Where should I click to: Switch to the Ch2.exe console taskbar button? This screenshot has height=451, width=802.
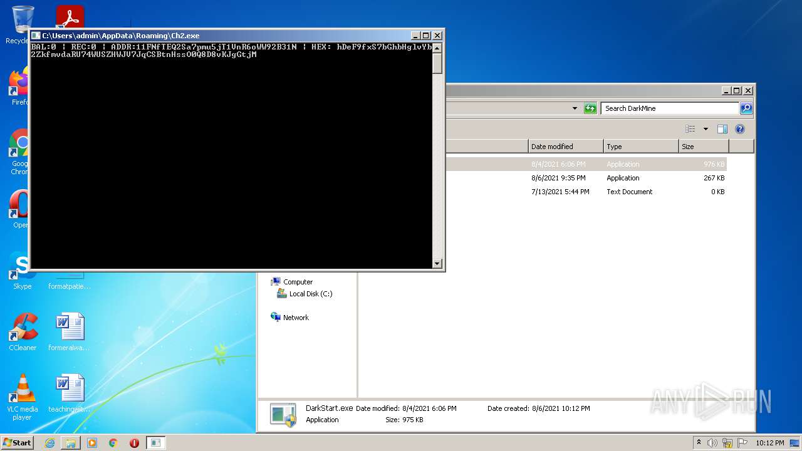[x=155, y=443]
